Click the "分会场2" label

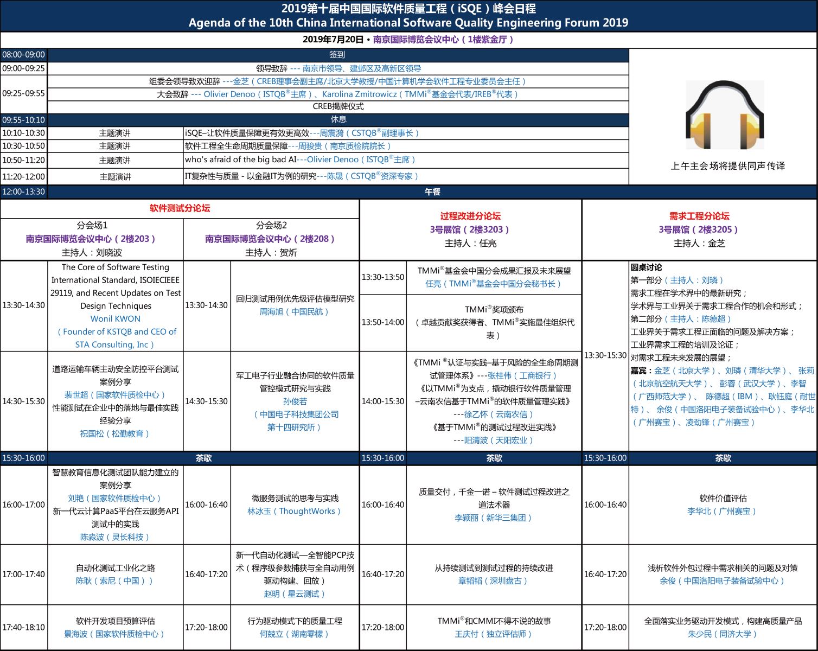click(272, 225)
